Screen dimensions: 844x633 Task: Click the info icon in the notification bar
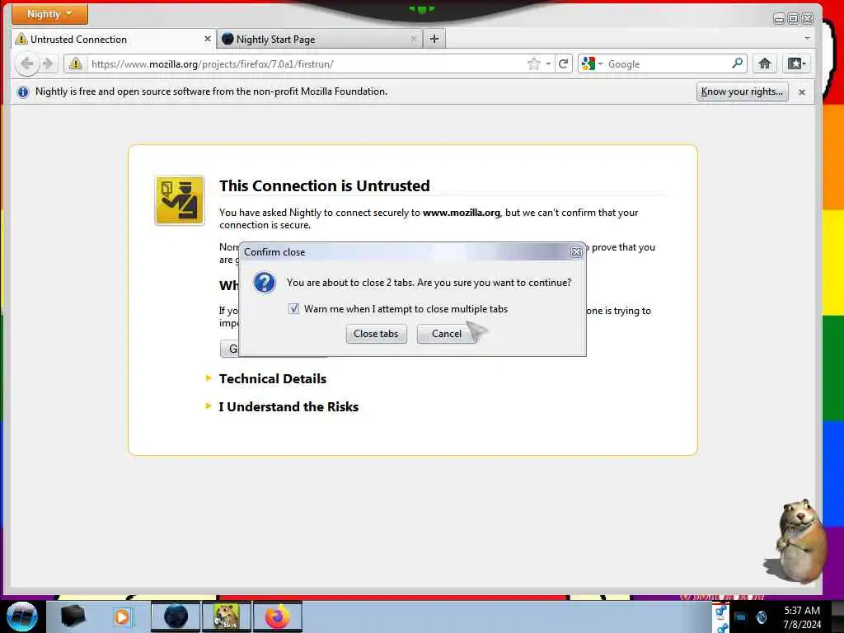coord(22,92)
